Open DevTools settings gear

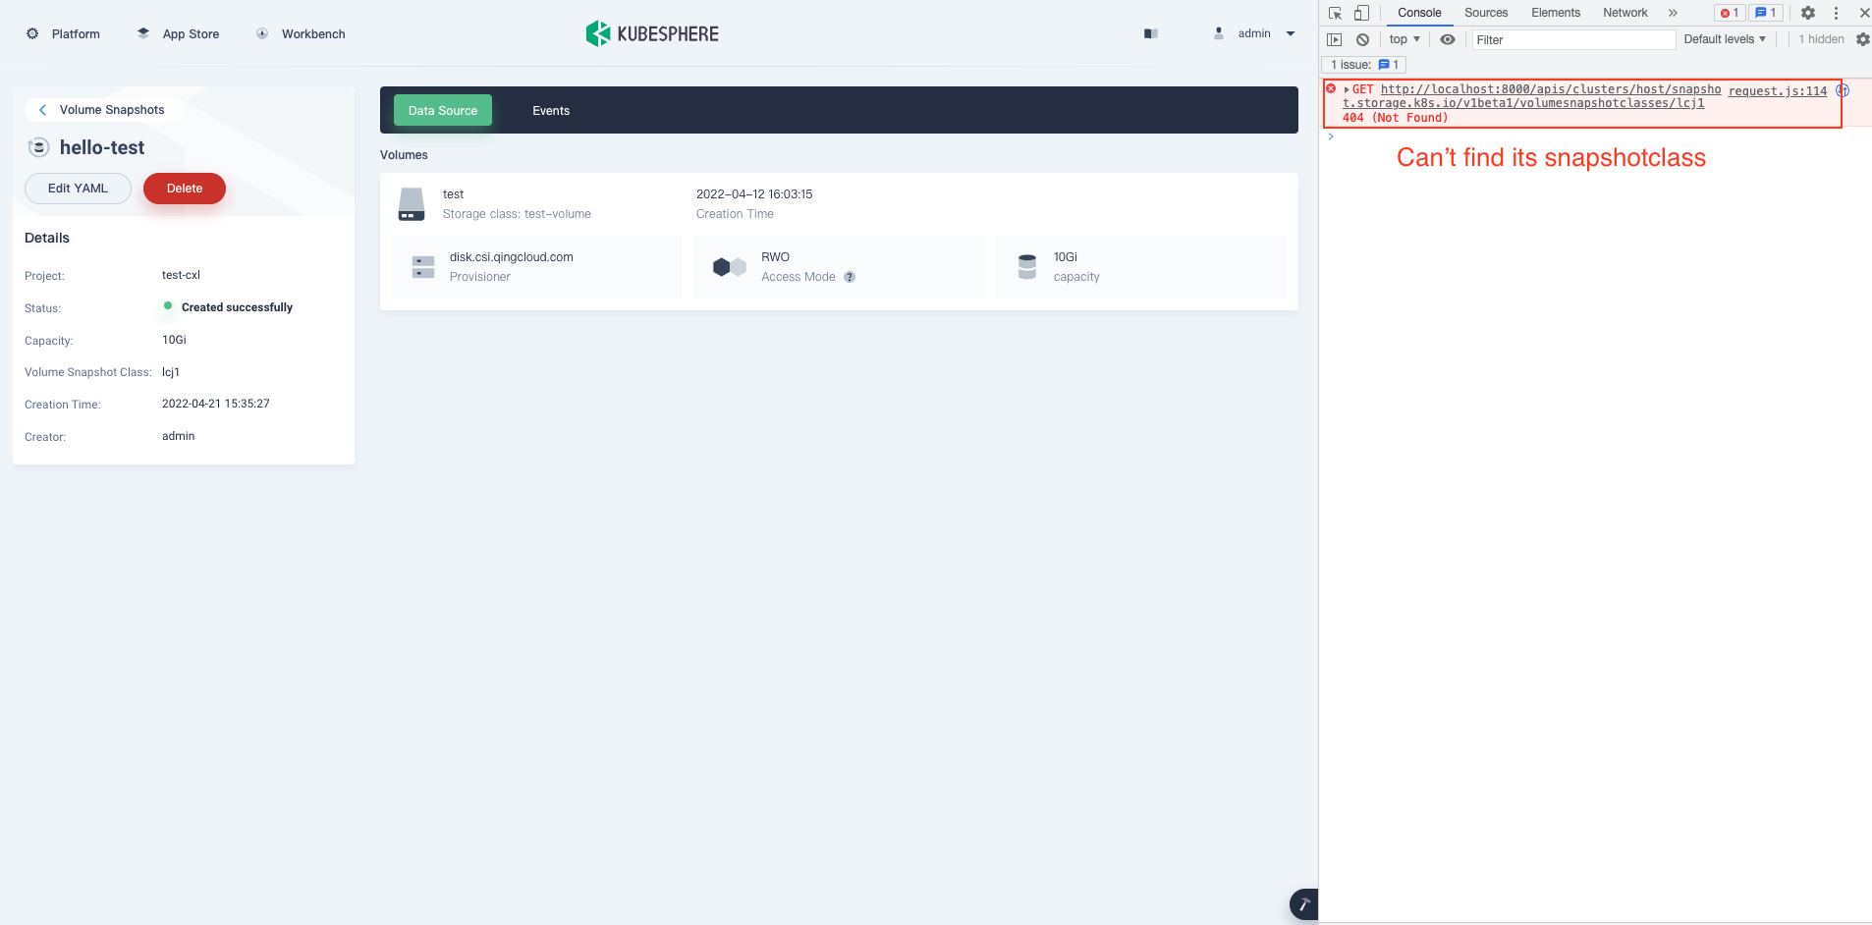coord(1808,13)
